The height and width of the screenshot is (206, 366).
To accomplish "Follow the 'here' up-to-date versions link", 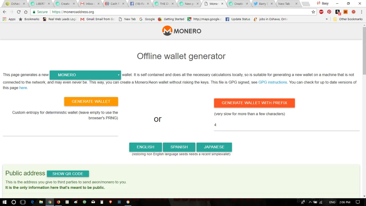I will [x=23, y=88].
